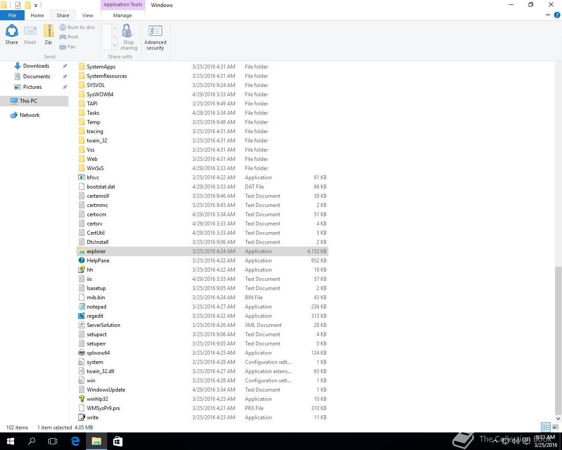Switch to the View ribbon tab
The image size is (562, 450).
click(x=87, y=15)
